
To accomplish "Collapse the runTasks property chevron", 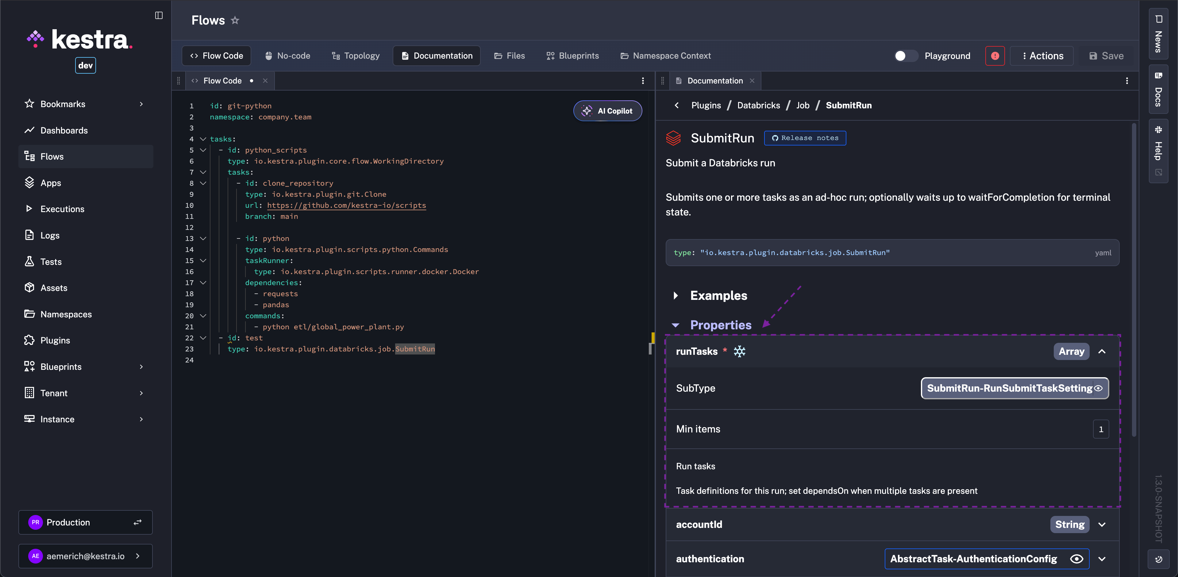I will [x=1102, y=351].
